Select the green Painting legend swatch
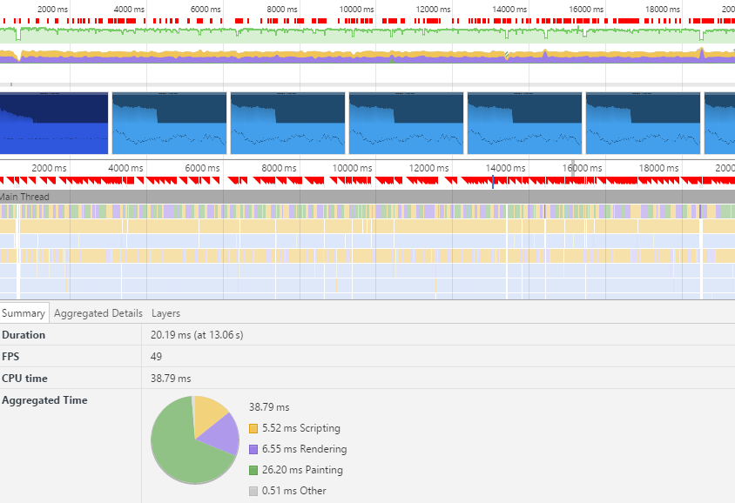This screenshot has width=735, height=503. (253, 470)
